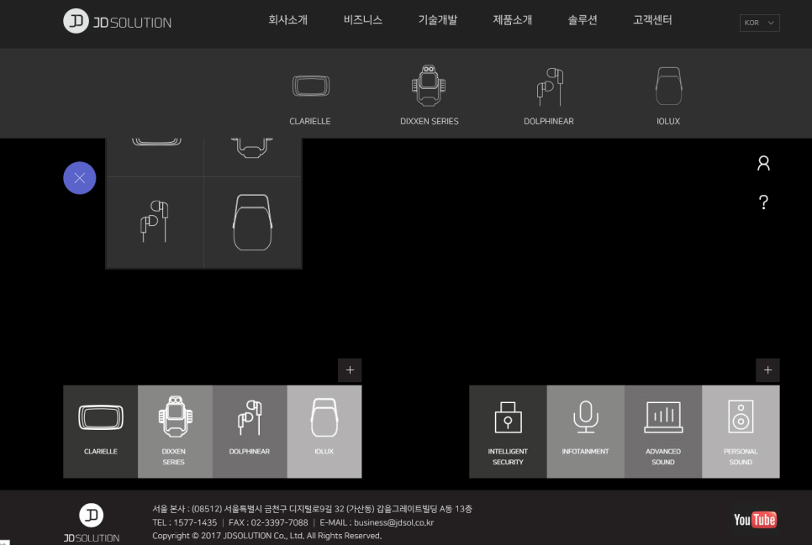Viewport: 812px width, 545px height.
Task: Click the 서울 본사 address line in the footer
Action: tap(312, 509)
